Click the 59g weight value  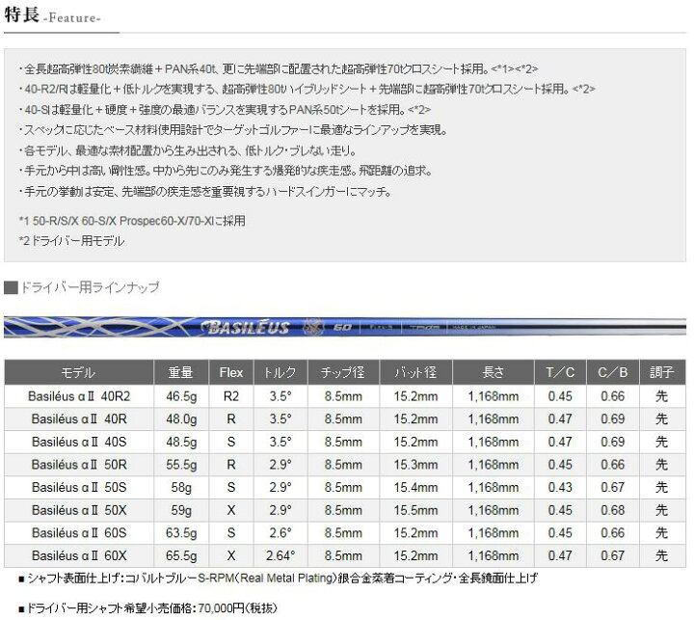click(181, 510)
